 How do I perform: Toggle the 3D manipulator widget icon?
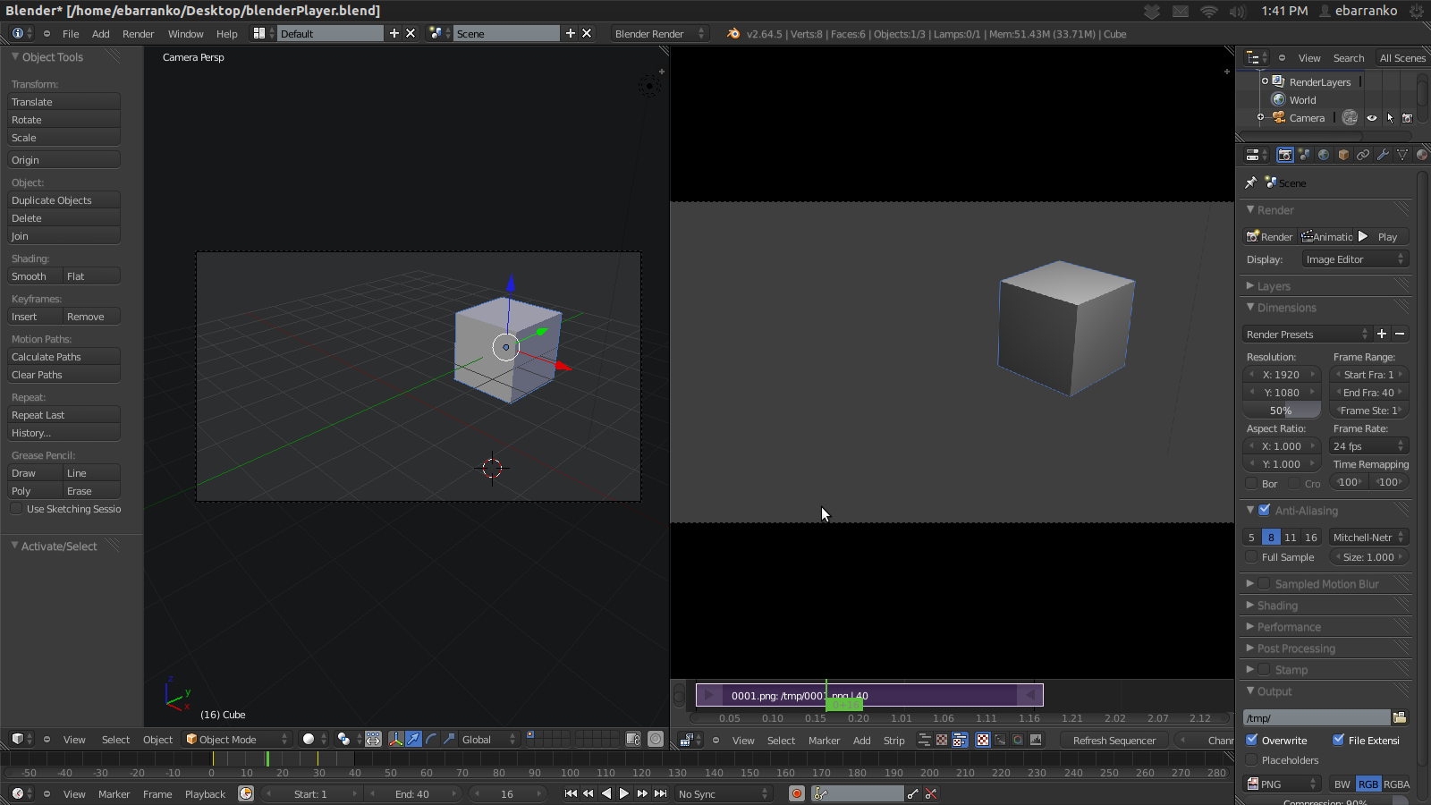pyautogui.click(x=395, y=740)
